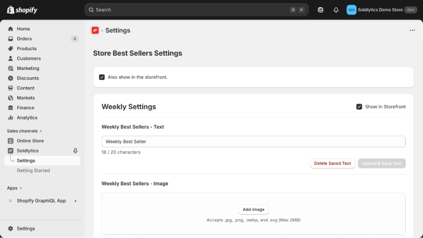The height and width of the screenshot is (238, 423).
Task: Open the three-dot more actions menu
Action: click(x=412, y=31)
